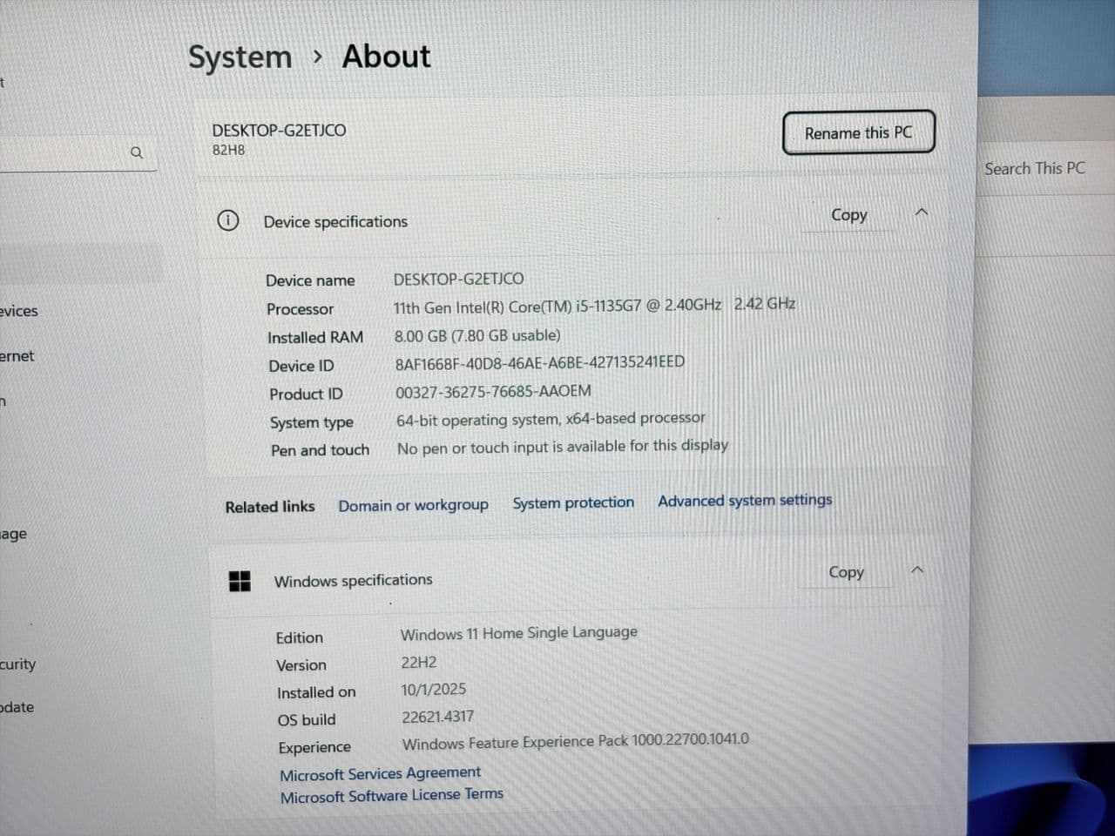
Task: Click the Pen and touch label
Action: point(320,450)
